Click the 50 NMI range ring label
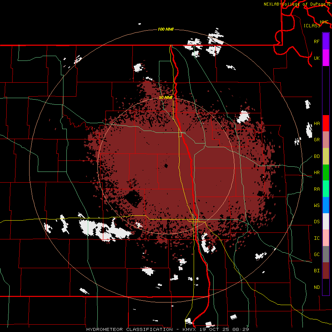332x332 pixels. [166, 97]
